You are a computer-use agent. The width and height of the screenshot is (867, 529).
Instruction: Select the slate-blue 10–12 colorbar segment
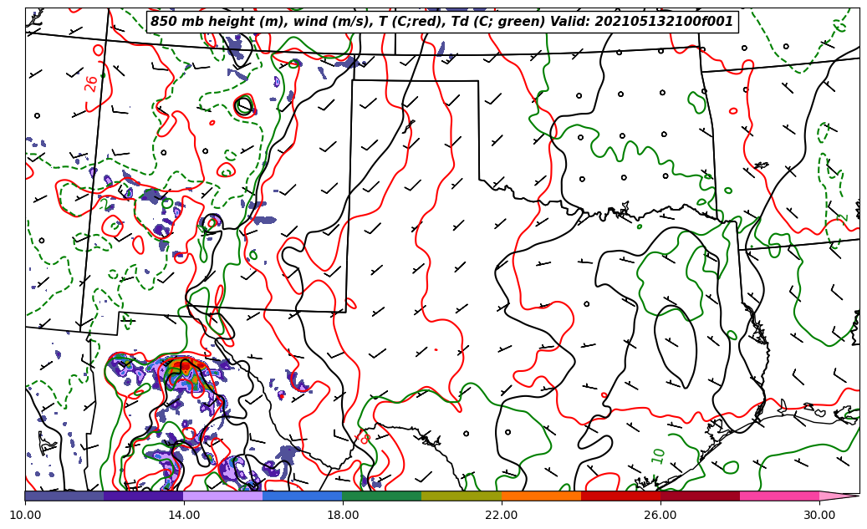[x=64, y=496]
